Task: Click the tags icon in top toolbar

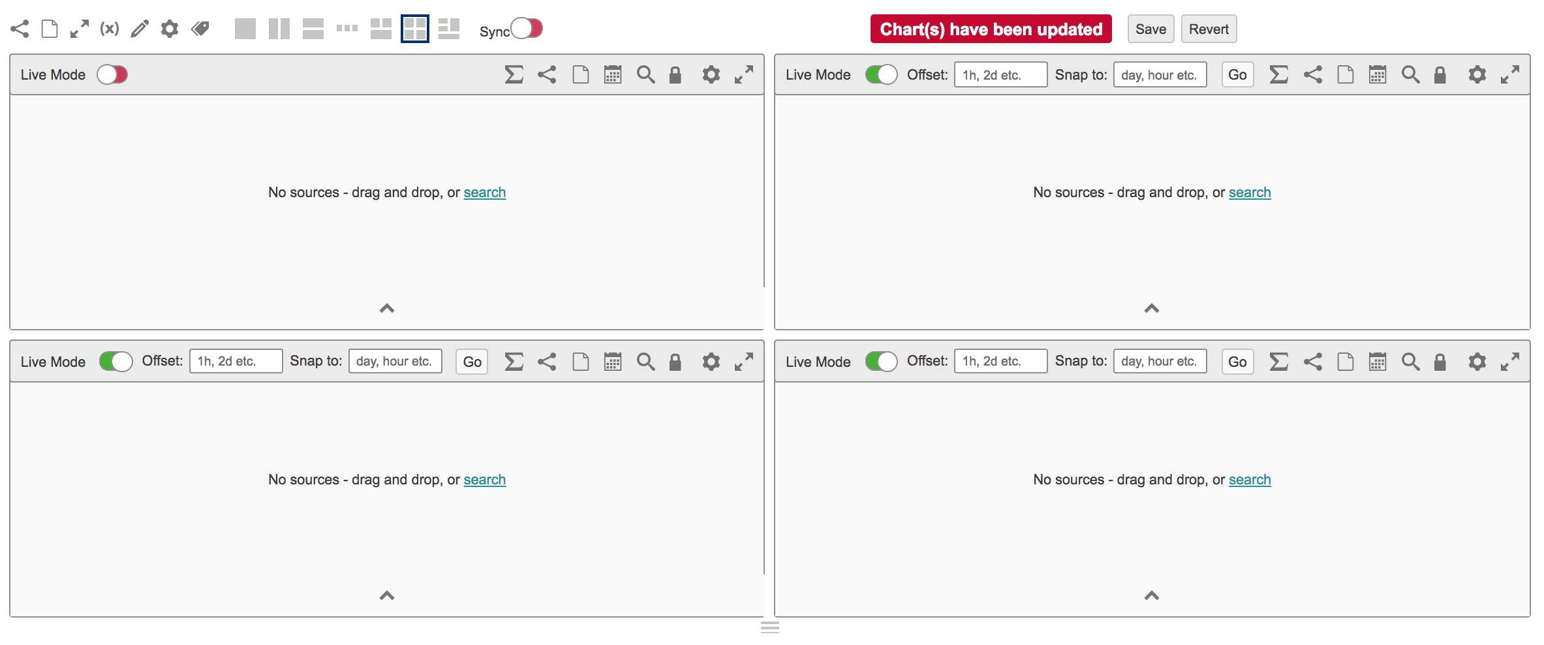Action: click(200, 29)
